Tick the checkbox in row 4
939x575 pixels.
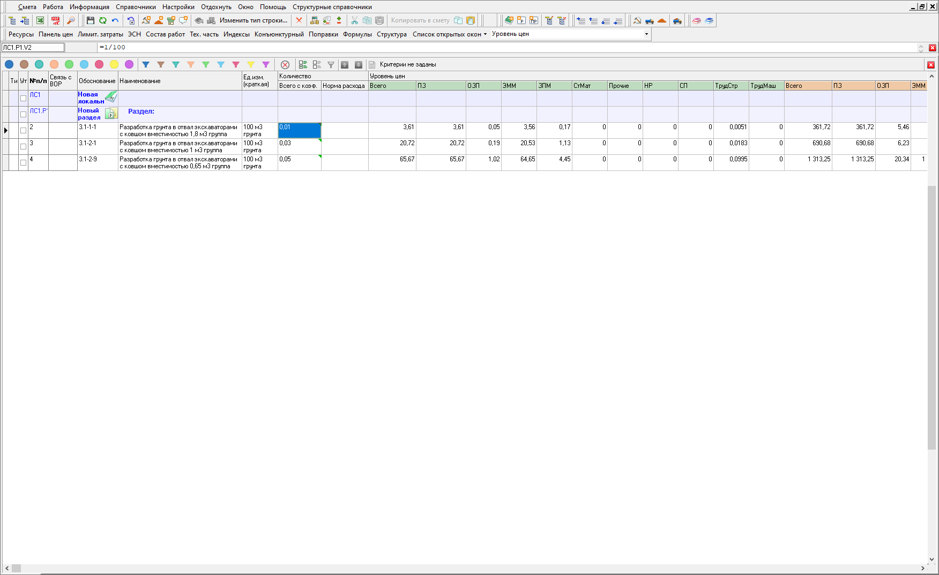point(23,162)
